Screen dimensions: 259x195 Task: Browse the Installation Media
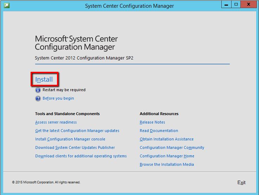pos(167,165)
